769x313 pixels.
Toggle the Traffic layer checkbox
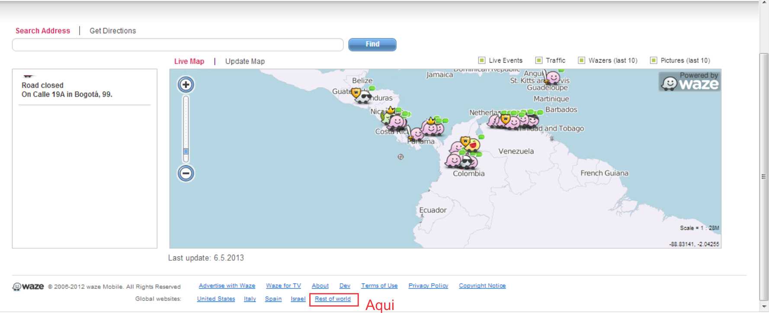(x=539, y=60)
